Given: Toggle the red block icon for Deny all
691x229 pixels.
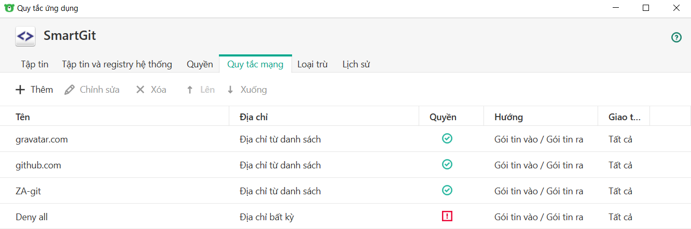Looking at the screenshot, I should [x=447, y=217].
